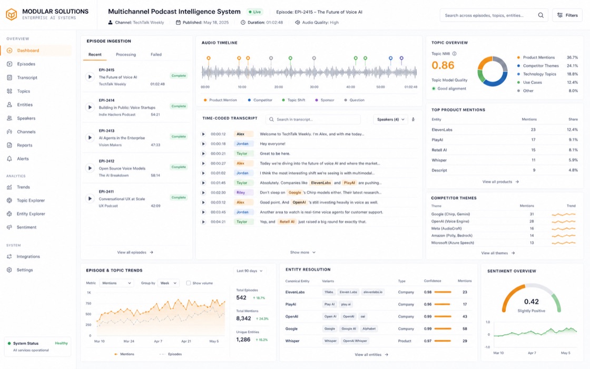The height and width of the screenshot is (369, 590).
Task: Click the Channels sidebar icon
Action: click(x=9, y=132)
